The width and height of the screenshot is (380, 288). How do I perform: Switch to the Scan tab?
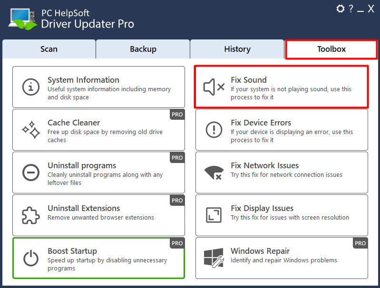(x=49, y=49)
